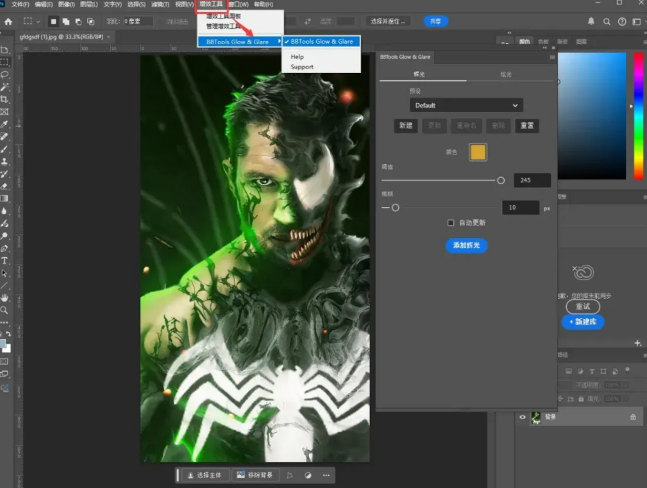Click the 新建 preset button
Image resolution: width=647 pixels, height=488 pixels.
406,126
